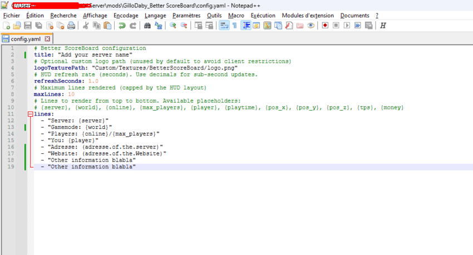Viewport: 473px width, 255px height.
Task: Click the green Undo arrow icon
Action: click(121, 26)
